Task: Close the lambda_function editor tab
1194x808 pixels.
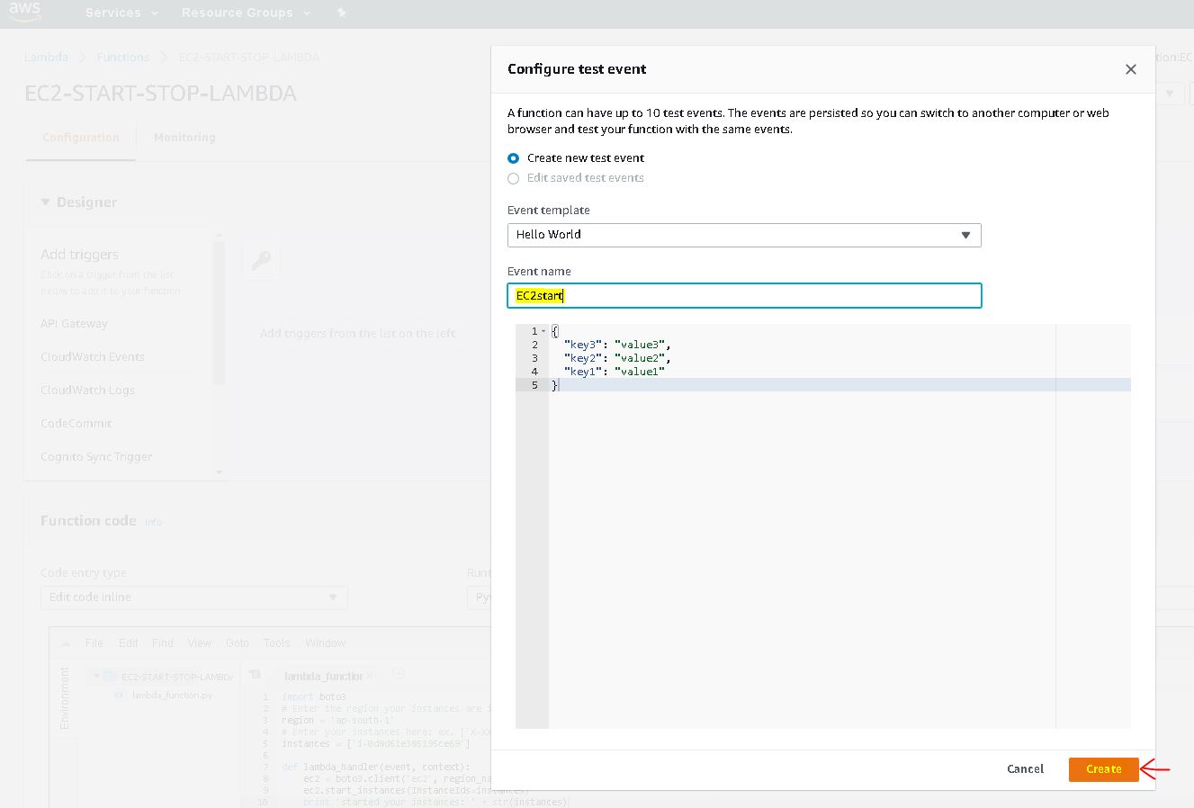Action: click(x=371, y=676)
